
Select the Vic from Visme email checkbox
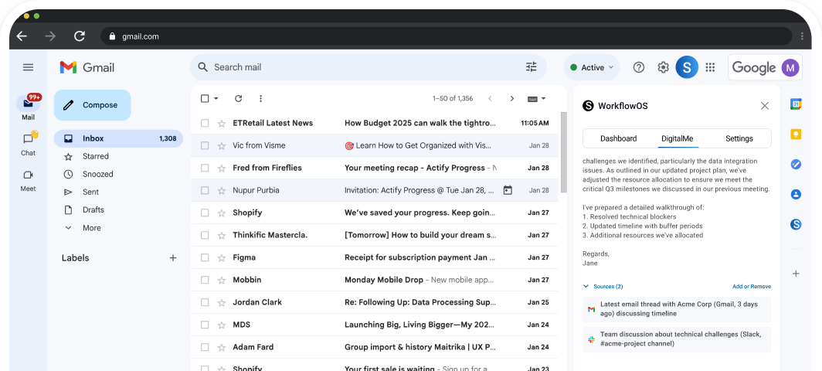coord(205,145)
